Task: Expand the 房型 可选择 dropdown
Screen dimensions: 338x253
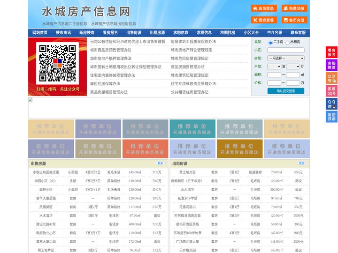Action: point(286,58)
